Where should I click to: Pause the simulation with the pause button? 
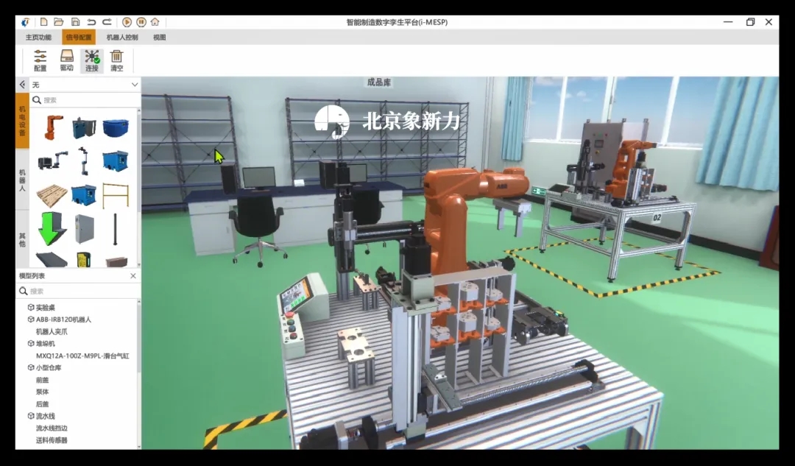point(141,22)
